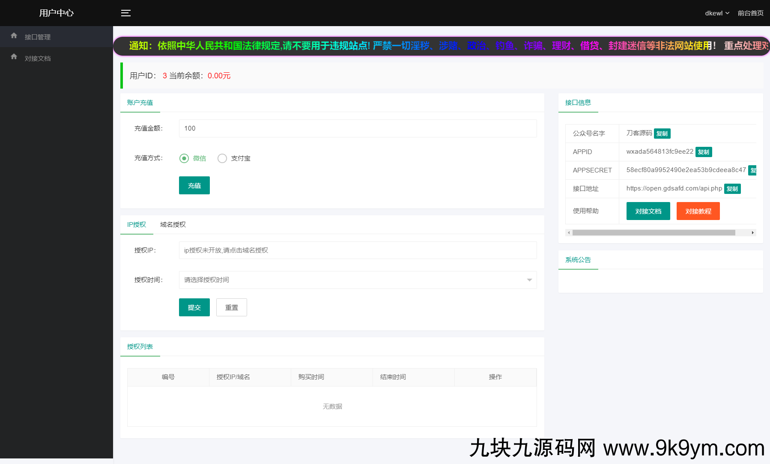Open the dkewl user dropdown

716,13
